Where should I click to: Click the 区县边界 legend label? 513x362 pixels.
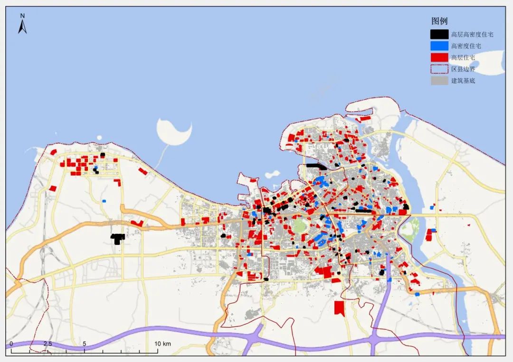463,69
